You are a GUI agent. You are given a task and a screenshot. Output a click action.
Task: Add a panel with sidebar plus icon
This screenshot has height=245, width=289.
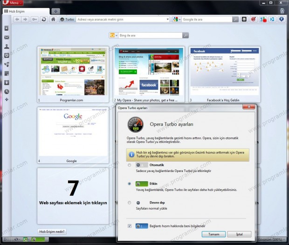pyautogui.click(x=7, y=100)
